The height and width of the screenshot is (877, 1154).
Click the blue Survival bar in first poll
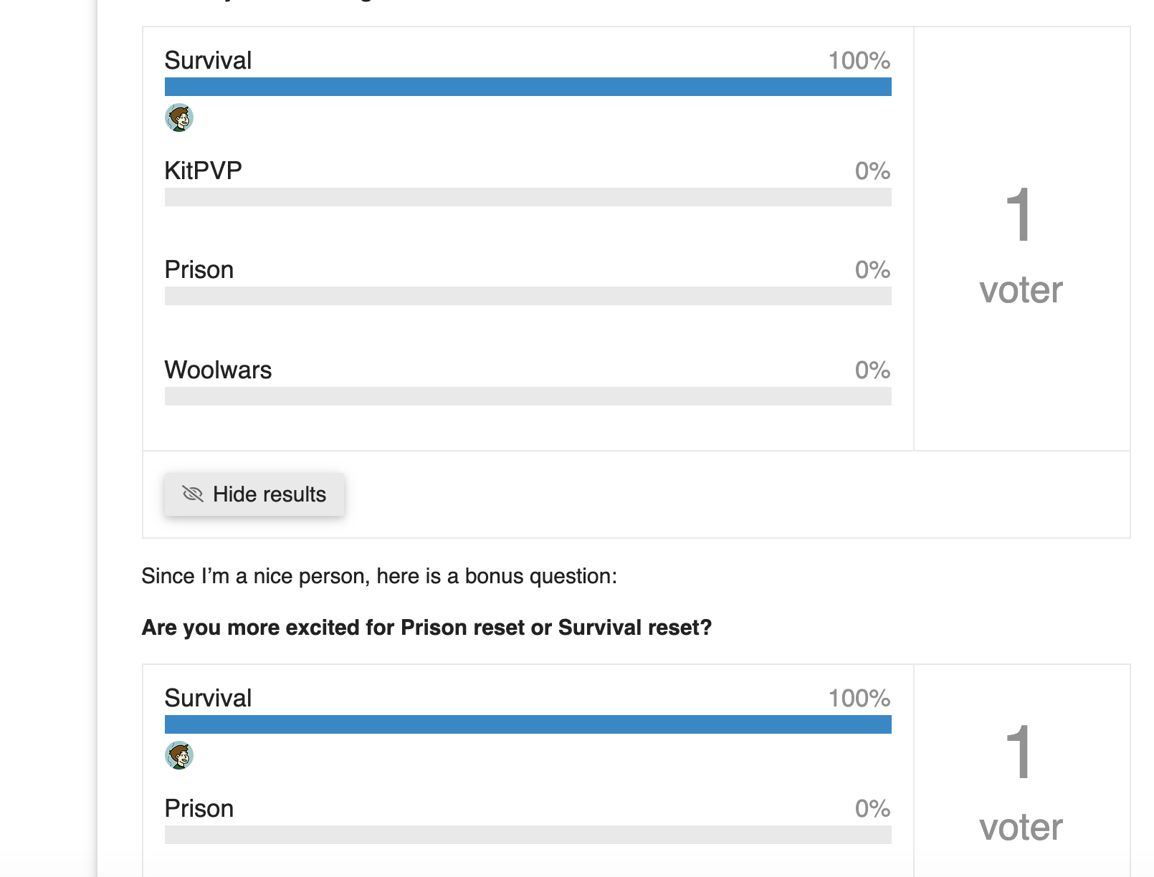click(x=528, y=87)
